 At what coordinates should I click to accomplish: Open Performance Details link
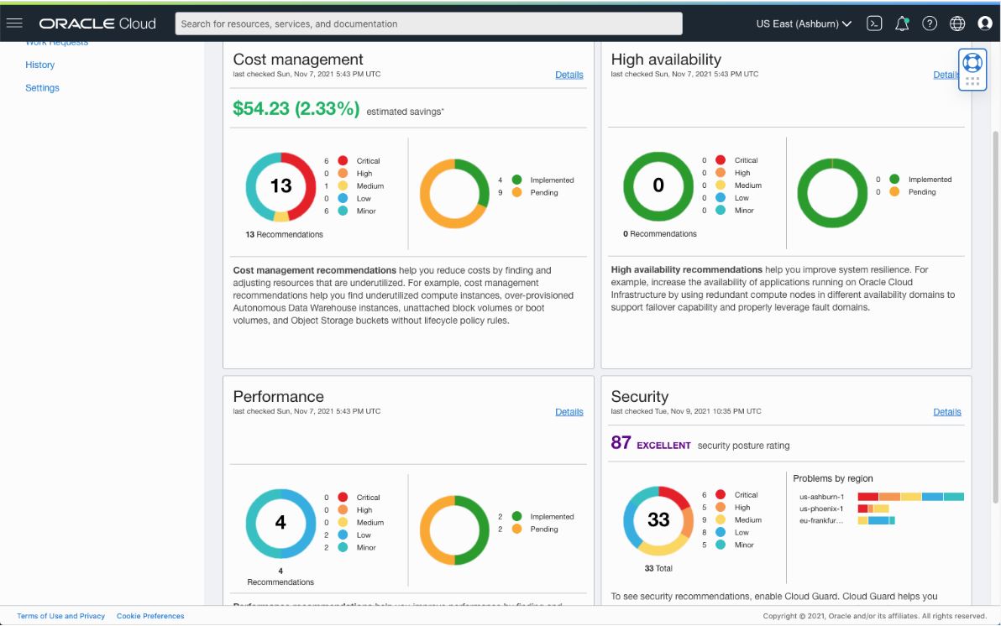tap(569, 411)
